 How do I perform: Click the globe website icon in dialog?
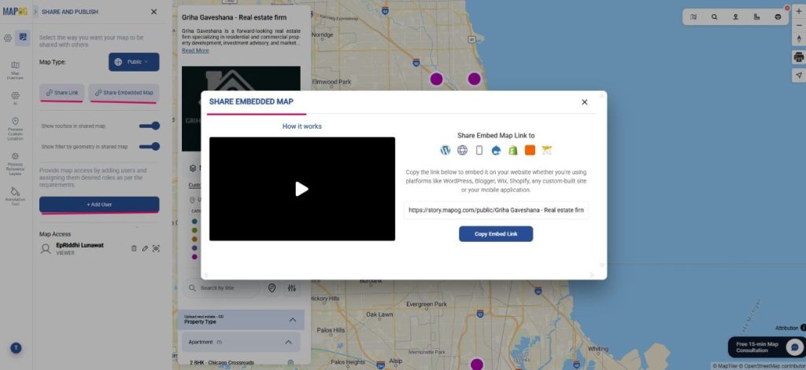point(462,150)
